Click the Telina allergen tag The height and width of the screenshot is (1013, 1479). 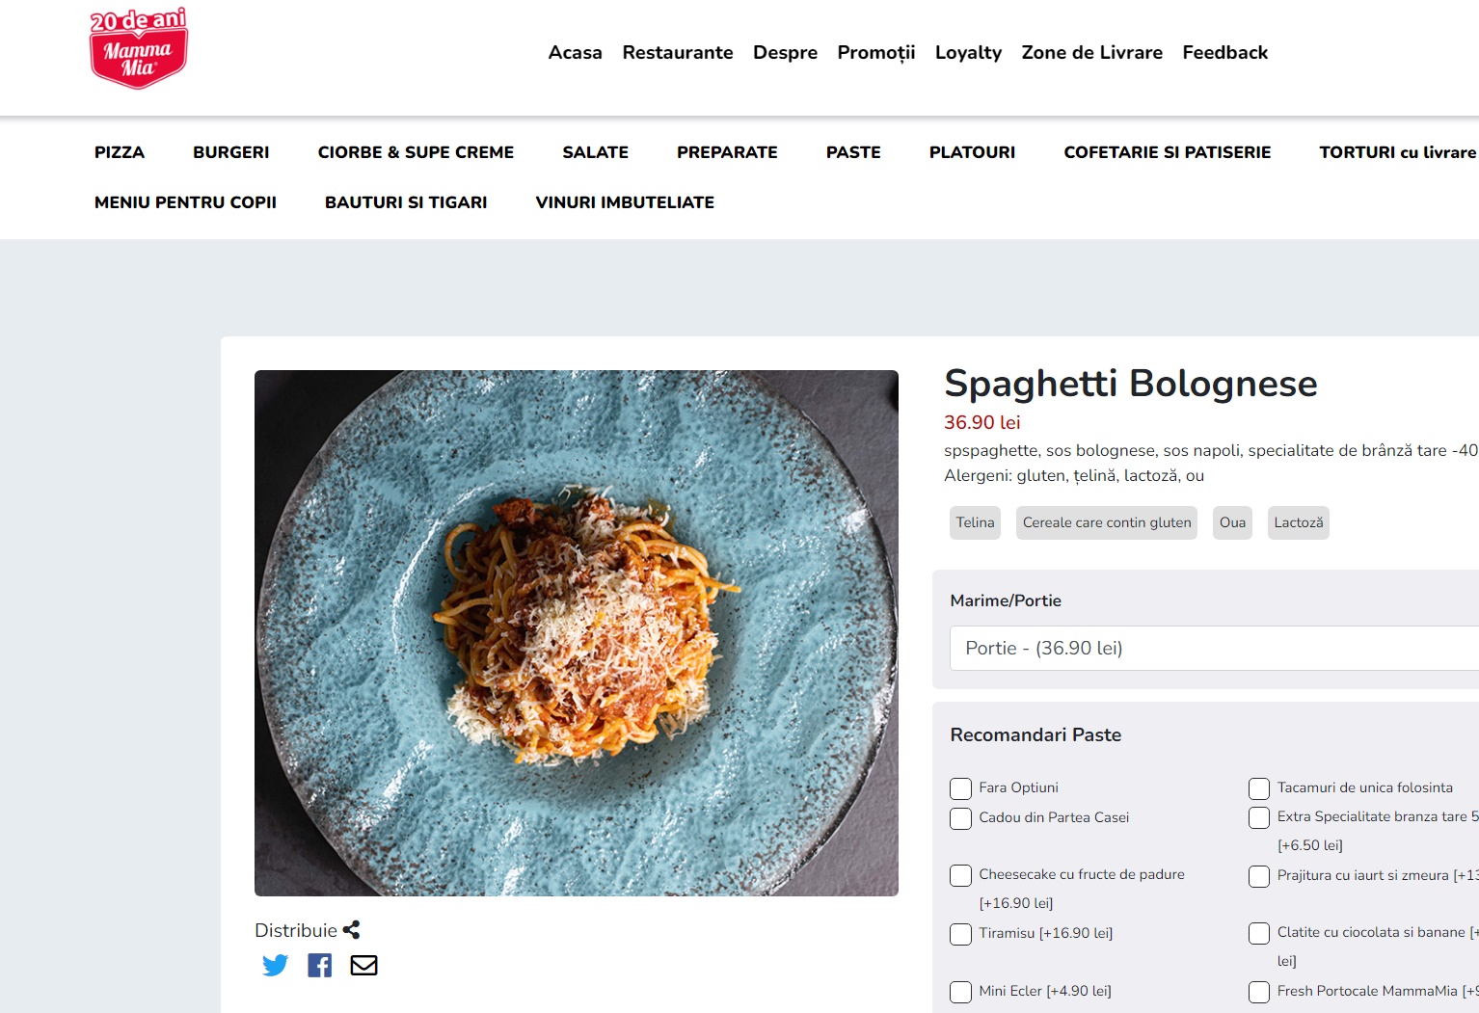[975, 522]
